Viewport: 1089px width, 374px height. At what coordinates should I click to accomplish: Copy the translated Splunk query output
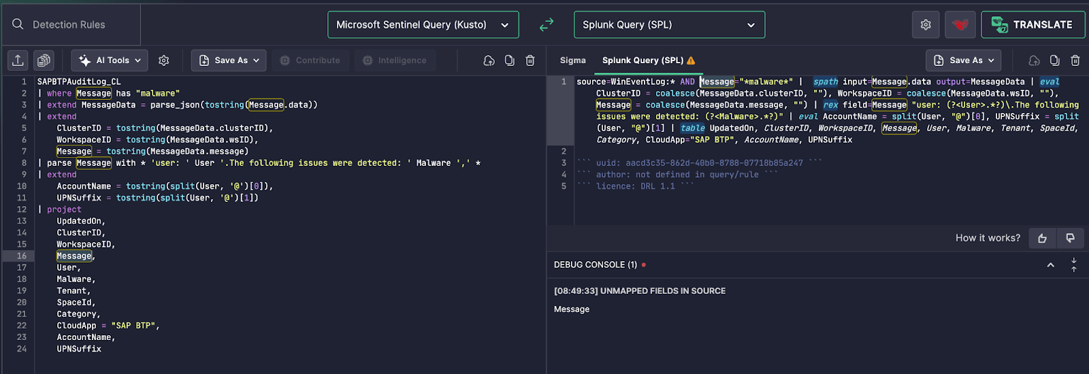[x=1054, y=61]
